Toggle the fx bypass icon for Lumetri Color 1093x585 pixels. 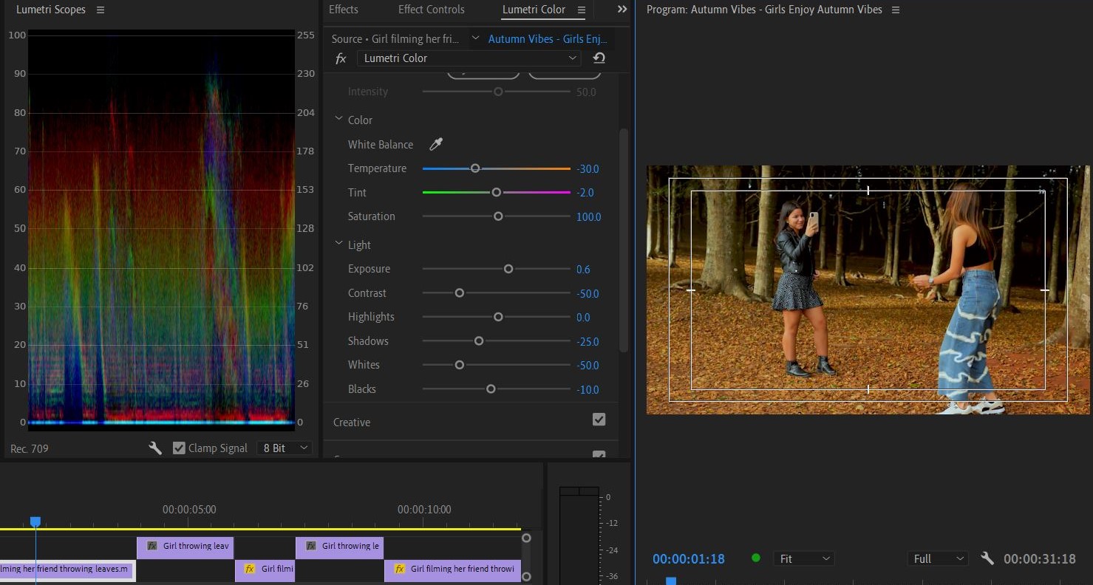coord(341,58)
